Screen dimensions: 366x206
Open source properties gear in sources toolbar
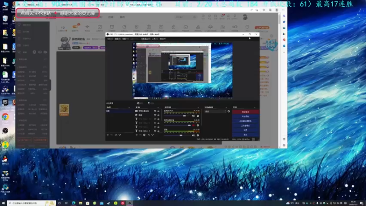[144, 135]
